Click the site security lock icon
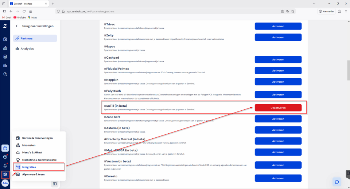The height and width of the screenshot is (189, 350). coord(63,11)
